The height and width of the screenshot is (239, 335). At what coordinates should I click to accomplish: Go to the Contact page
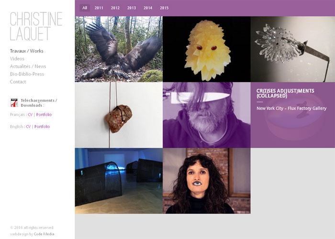[18, 82]
